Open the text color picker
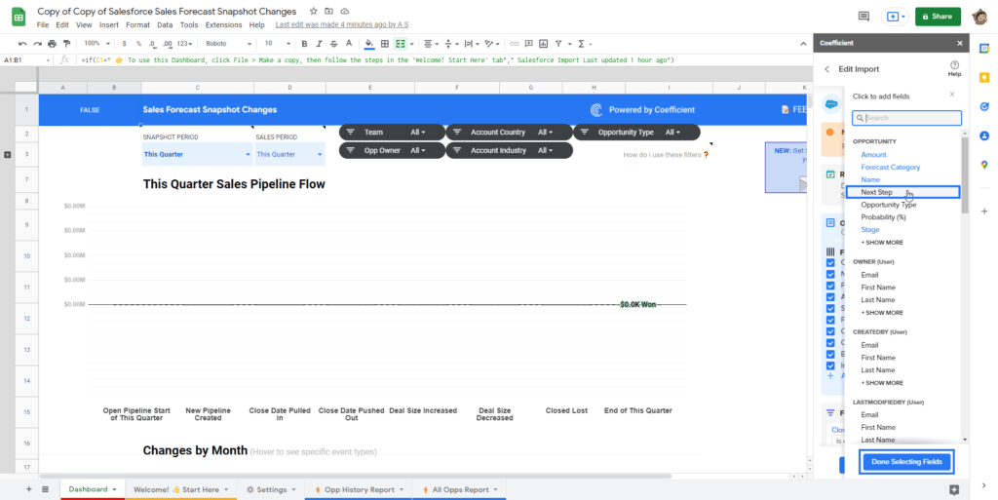 point(348,43)
